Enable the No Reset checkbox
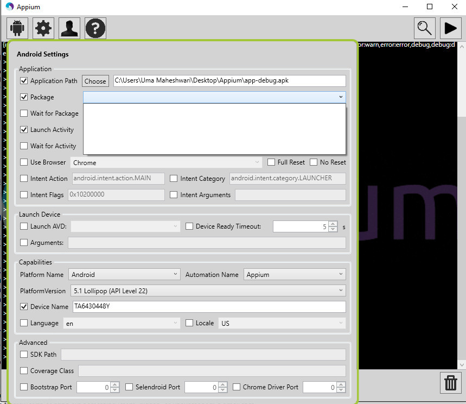Image resolution: width=466 pixels, height=404 pixels. pyautogui.click(x=314, y=162)
